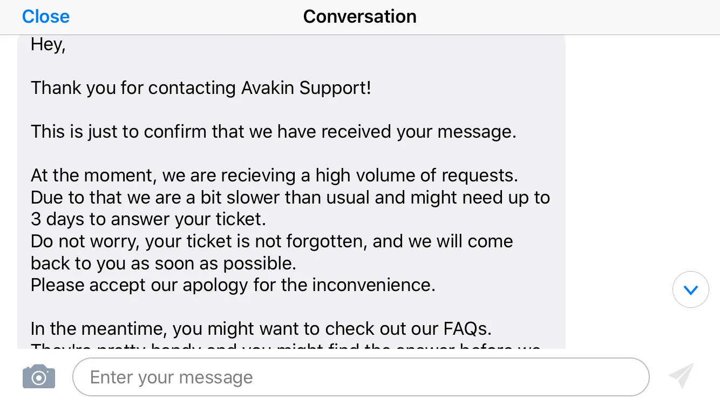Tap the line confirming your message was received
This screenshot has height=405, width=720.
(274, 132)
